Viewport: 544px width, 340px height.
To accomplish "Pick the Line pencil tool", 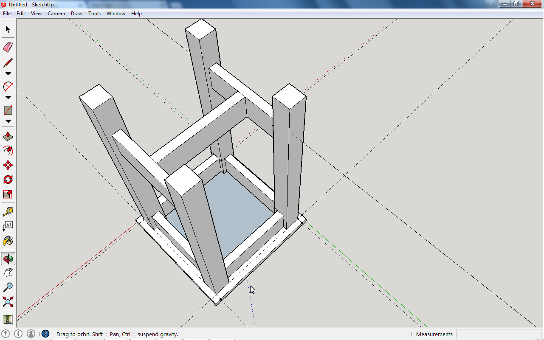I will point(7,62).
